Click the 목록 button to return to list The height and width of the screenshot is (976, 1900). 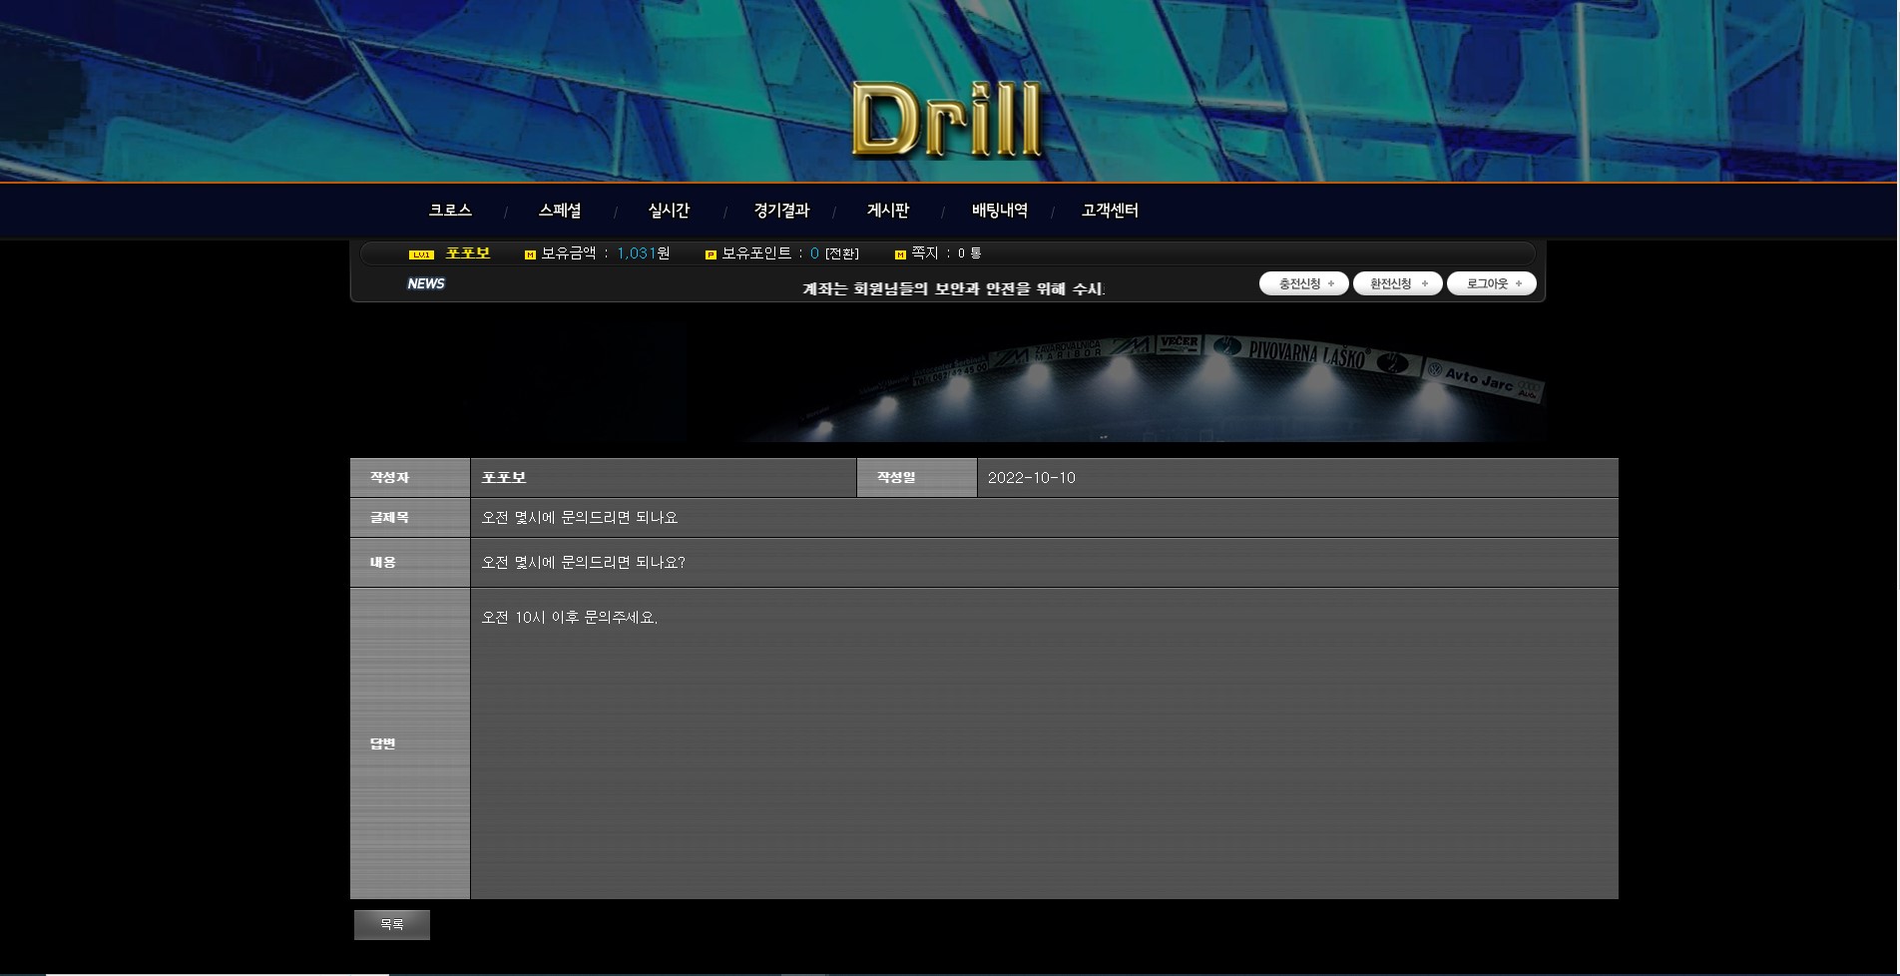pos(392,925)
